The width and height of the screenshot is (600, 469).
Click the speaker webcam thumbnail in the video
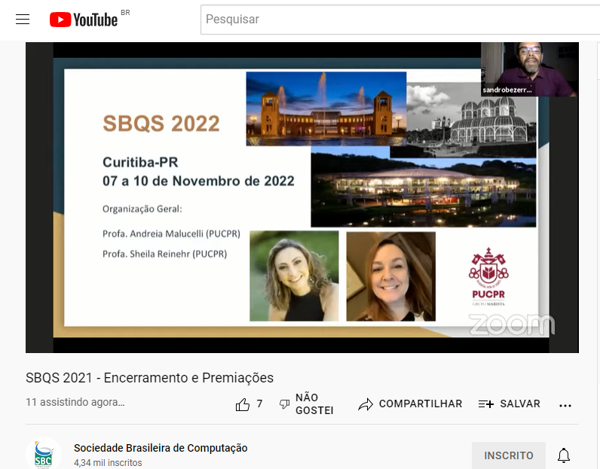pos(529,69)
